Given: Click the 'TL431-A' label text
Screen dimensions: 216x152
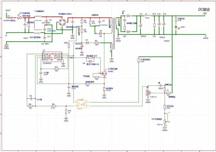Looking at the screenshot, I should pos(153,97).
